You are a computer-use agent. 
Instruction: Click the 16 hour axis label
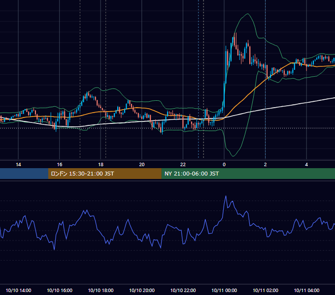point(60,165)
